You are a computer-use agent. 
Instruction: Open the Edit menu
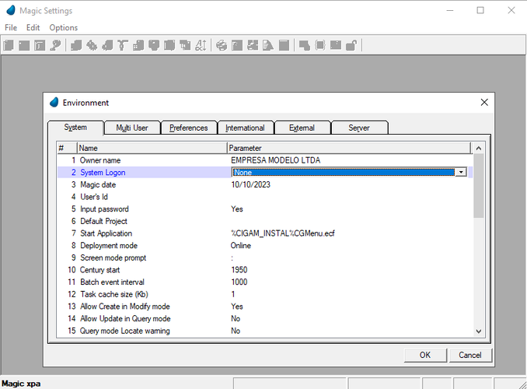pyautogui.click(x=33, y=27)
